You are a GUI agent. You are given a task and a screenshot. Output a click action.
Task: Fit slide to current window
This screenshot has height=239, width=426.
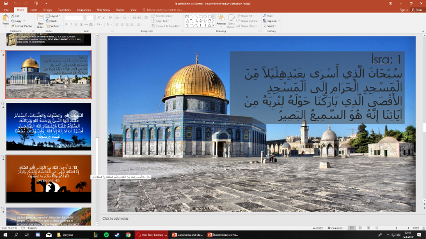point(423,228)
